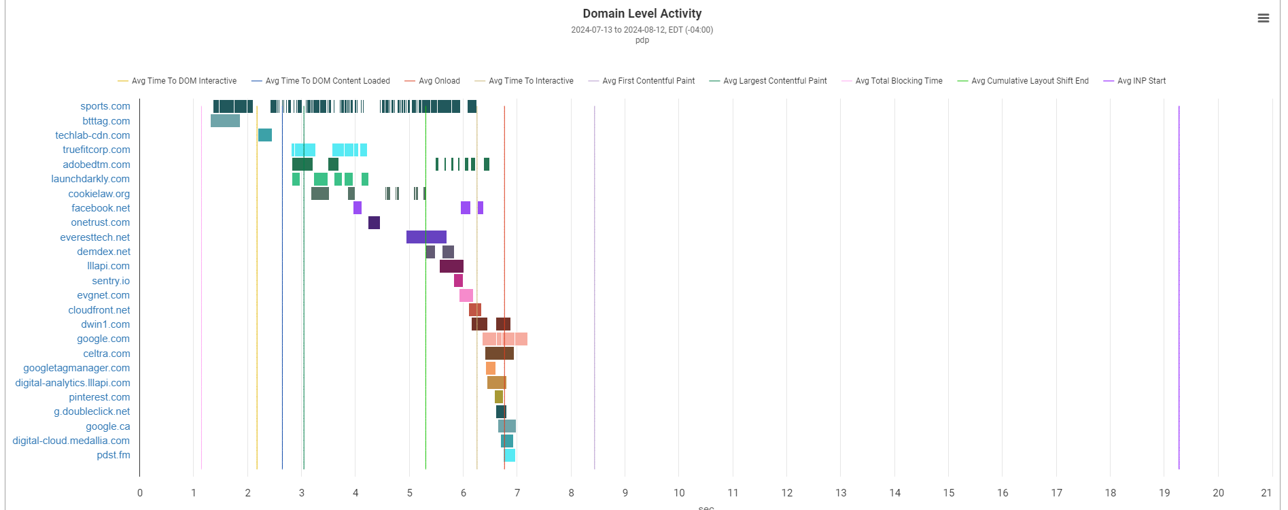Click the googletagmanager.com domain label

77,368
